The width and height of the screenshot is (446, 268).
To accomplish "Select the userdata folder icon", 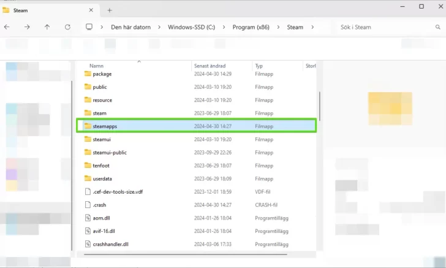I will 88,178.
